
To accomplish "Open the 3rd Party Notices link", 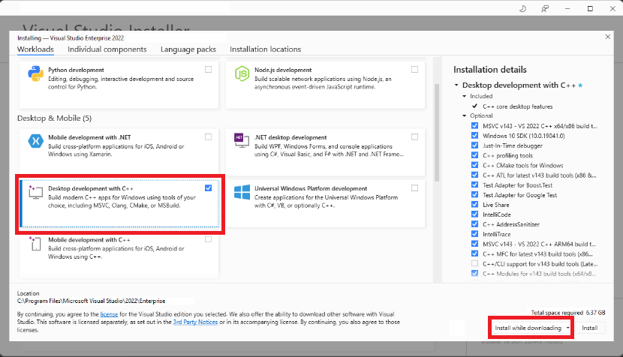I will pyautogui.click(x=195, y=322).
